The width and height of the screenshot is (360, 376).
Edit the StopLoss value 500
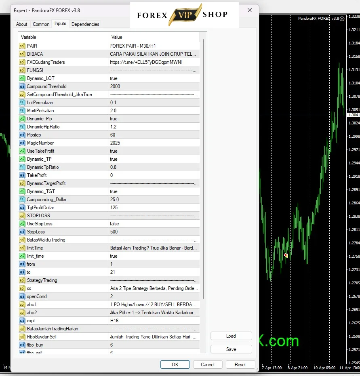[154, 232]
